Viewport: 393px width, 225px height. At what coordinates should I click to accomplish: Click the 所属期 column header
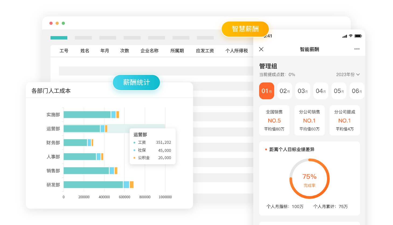(177, 51)
